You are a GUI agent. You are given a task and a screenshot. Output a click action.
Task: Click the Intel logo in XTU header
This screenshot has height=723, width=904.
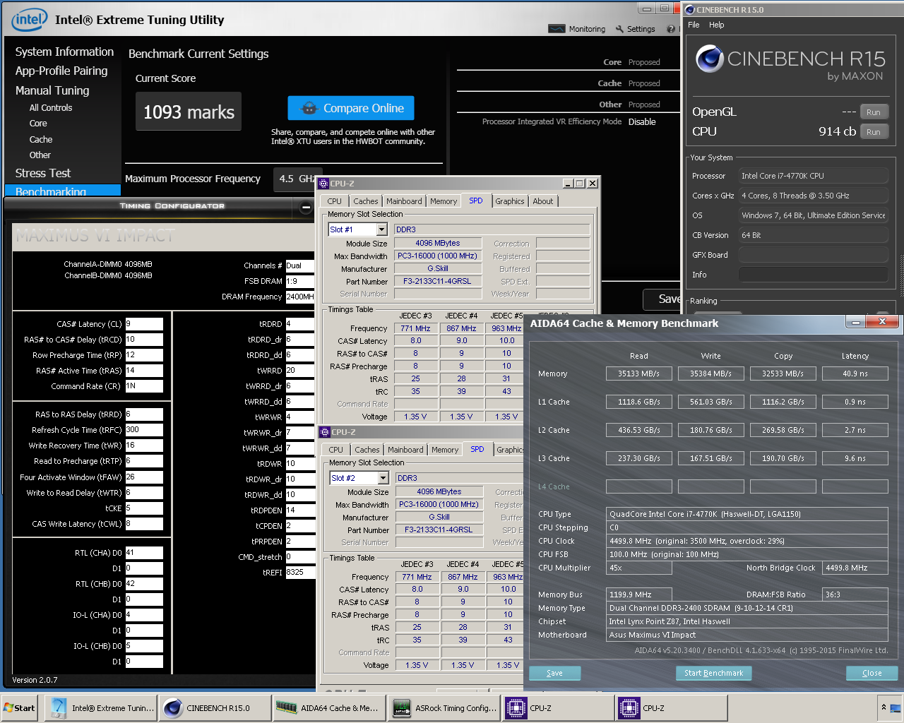[29, 20]
